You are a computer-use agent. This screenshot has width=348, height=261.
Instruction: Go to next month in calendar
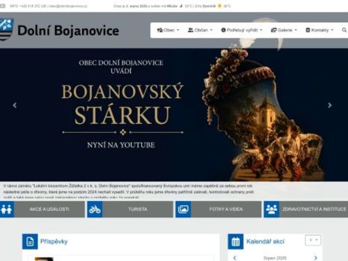click(x=315, y=258)
